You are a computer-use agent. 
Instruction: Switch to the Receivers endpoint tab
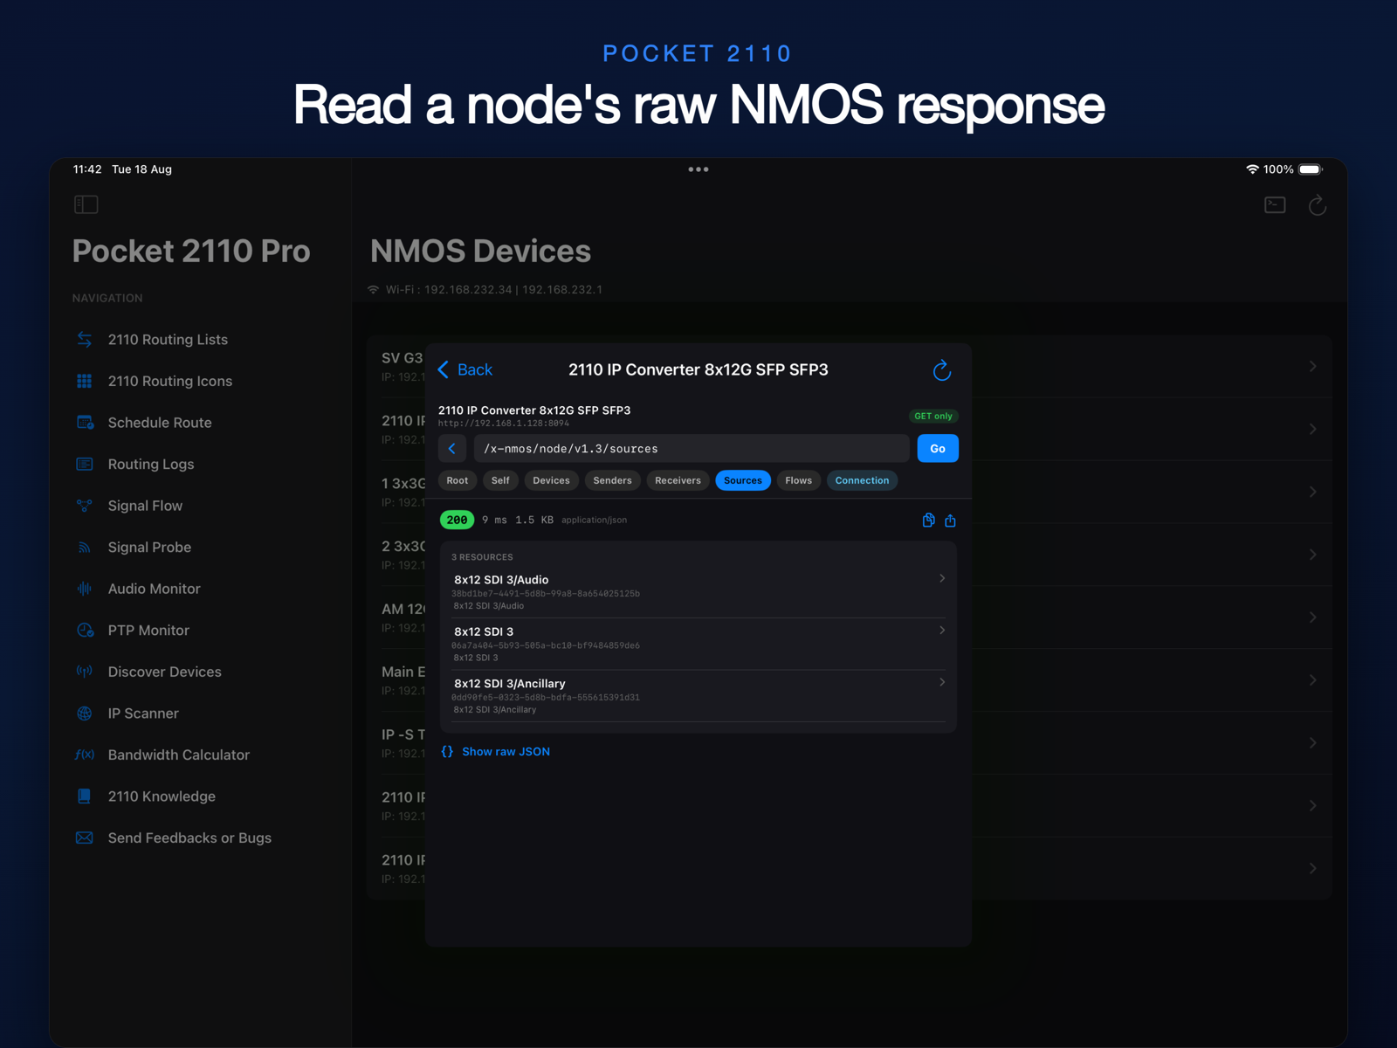[x=678, y=480]
